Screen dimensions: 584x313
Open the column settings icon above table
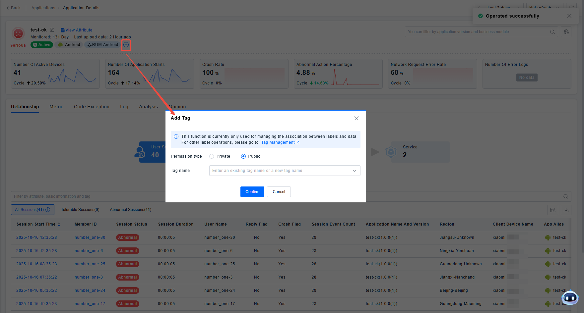point(552,210)
